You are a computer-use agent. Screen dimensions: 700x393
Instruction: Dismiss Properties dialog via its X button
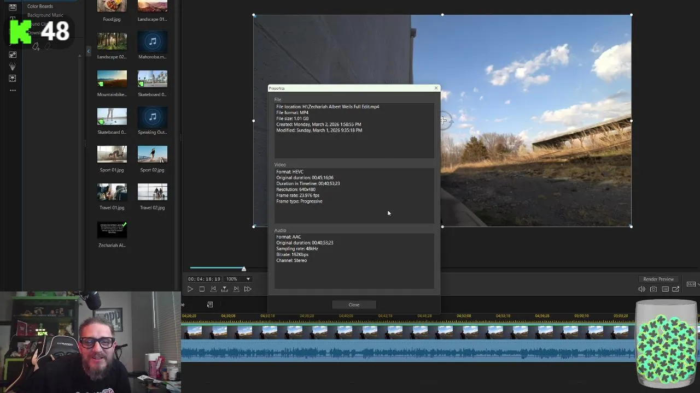point(436,88)
